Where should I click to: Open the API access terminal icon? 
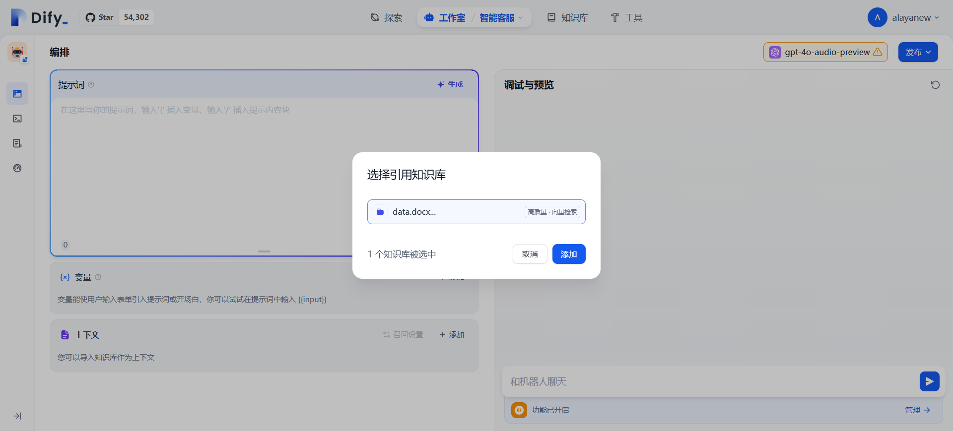[x=17, y=119]
